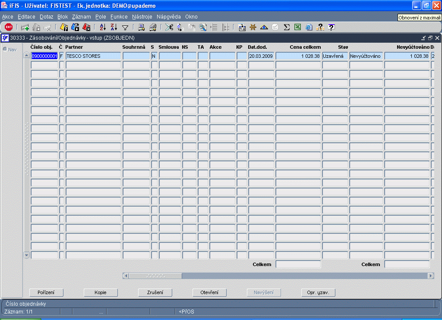Open the magnifier search document icon
This screenshot has height=320, width=442.
(203, 27)
